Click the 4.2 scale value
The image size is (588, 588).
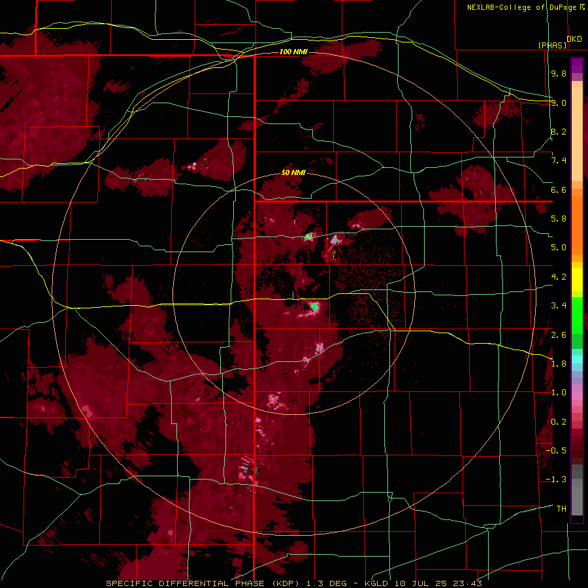click(x=559, y=277)
